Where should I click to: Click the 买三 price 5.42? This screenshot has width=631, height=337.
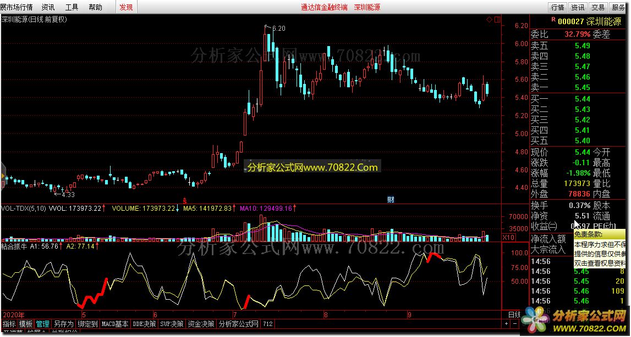(582, 120)
